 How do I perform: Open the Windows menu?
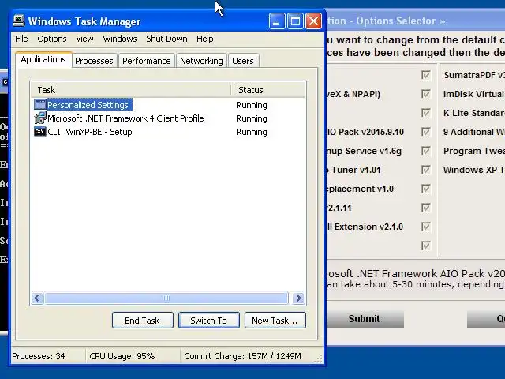pos(120,39)
